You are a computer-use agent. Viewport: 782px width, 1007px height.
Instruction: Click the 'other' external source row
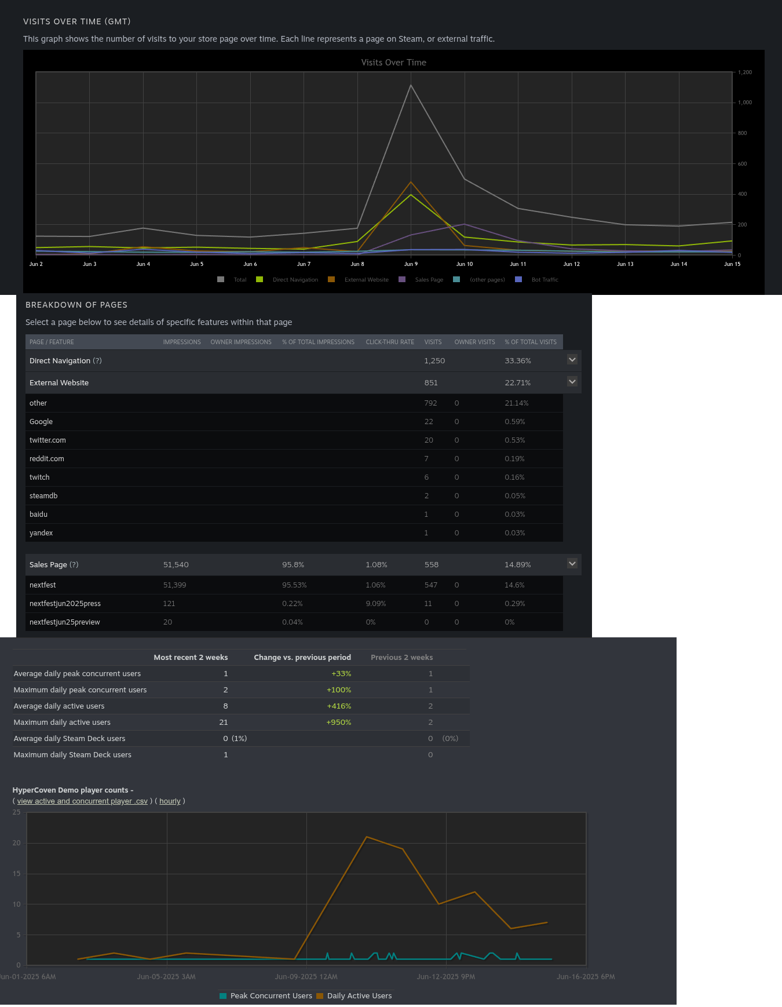click(294, 403)
